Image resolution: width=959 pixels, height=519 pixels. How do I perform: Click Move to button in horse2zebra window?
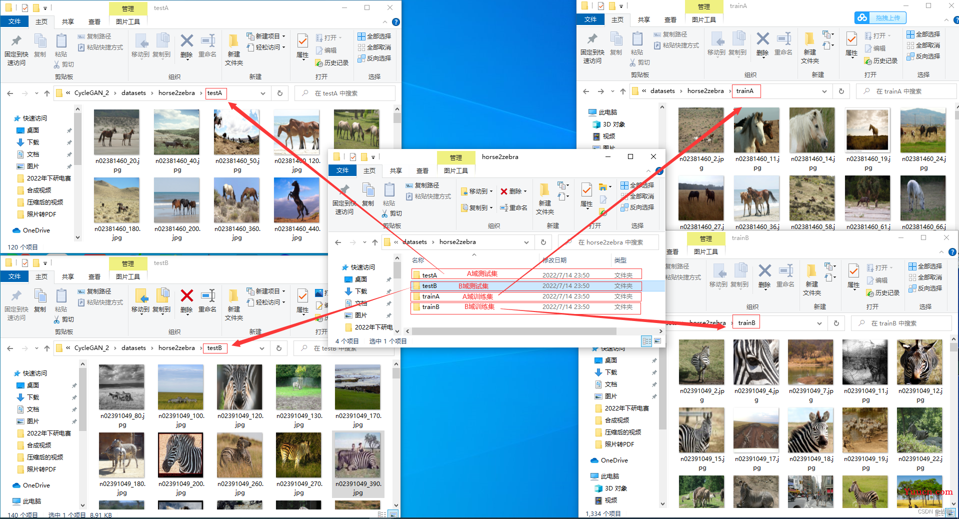pos(477,191)
